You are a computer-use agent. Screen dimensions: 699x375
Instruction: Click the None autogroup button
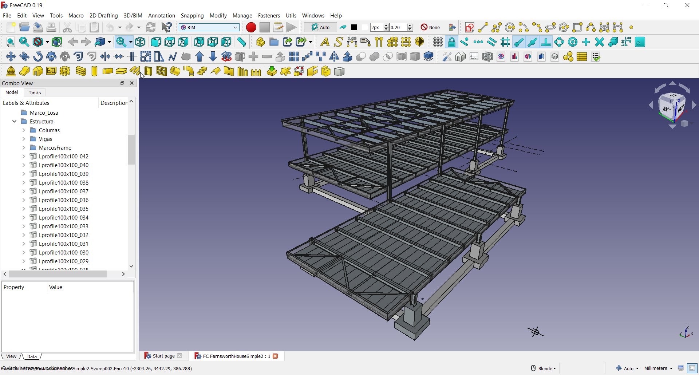click(x=431, y=27)
